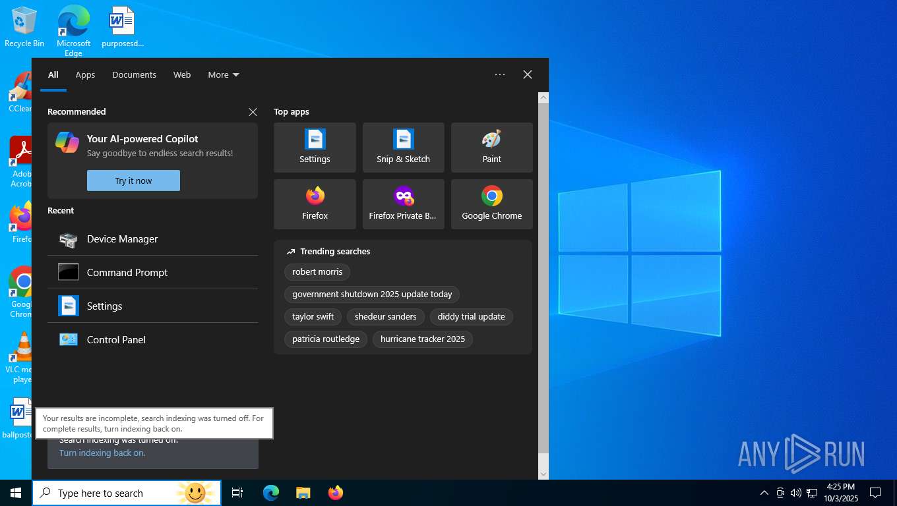897x506 pixels.
Task: Switch to the Documents tab
Action: 134,75
